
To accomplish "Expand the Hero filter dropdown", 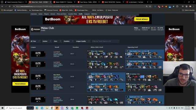I will 57,41.
